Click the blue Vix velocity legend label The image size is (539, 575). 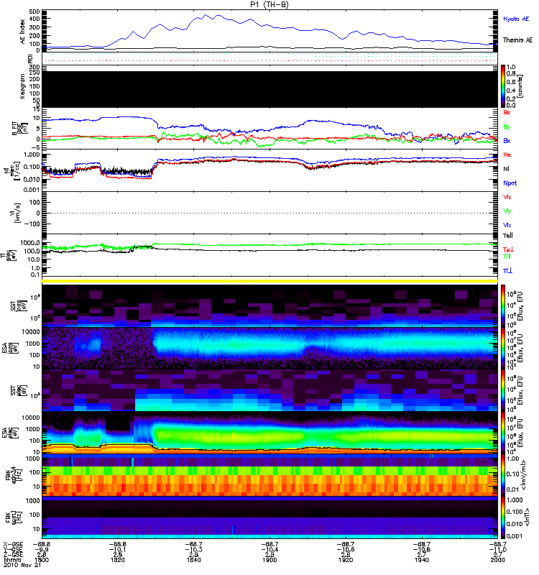click(507, 225)
